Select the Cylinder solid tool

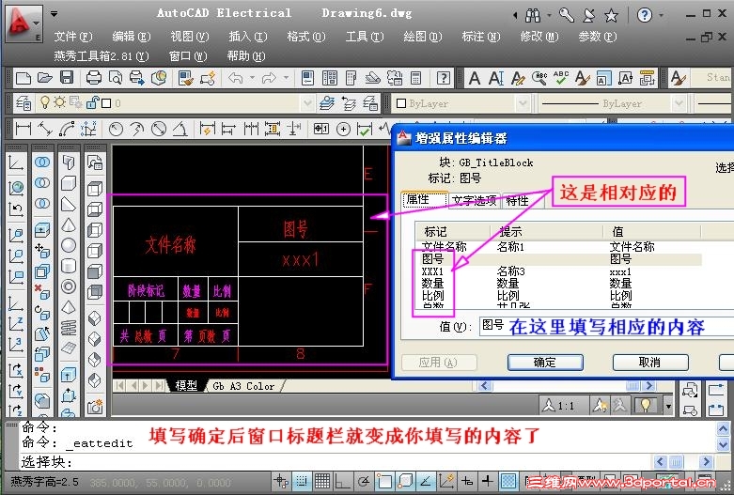pos(69,266)
